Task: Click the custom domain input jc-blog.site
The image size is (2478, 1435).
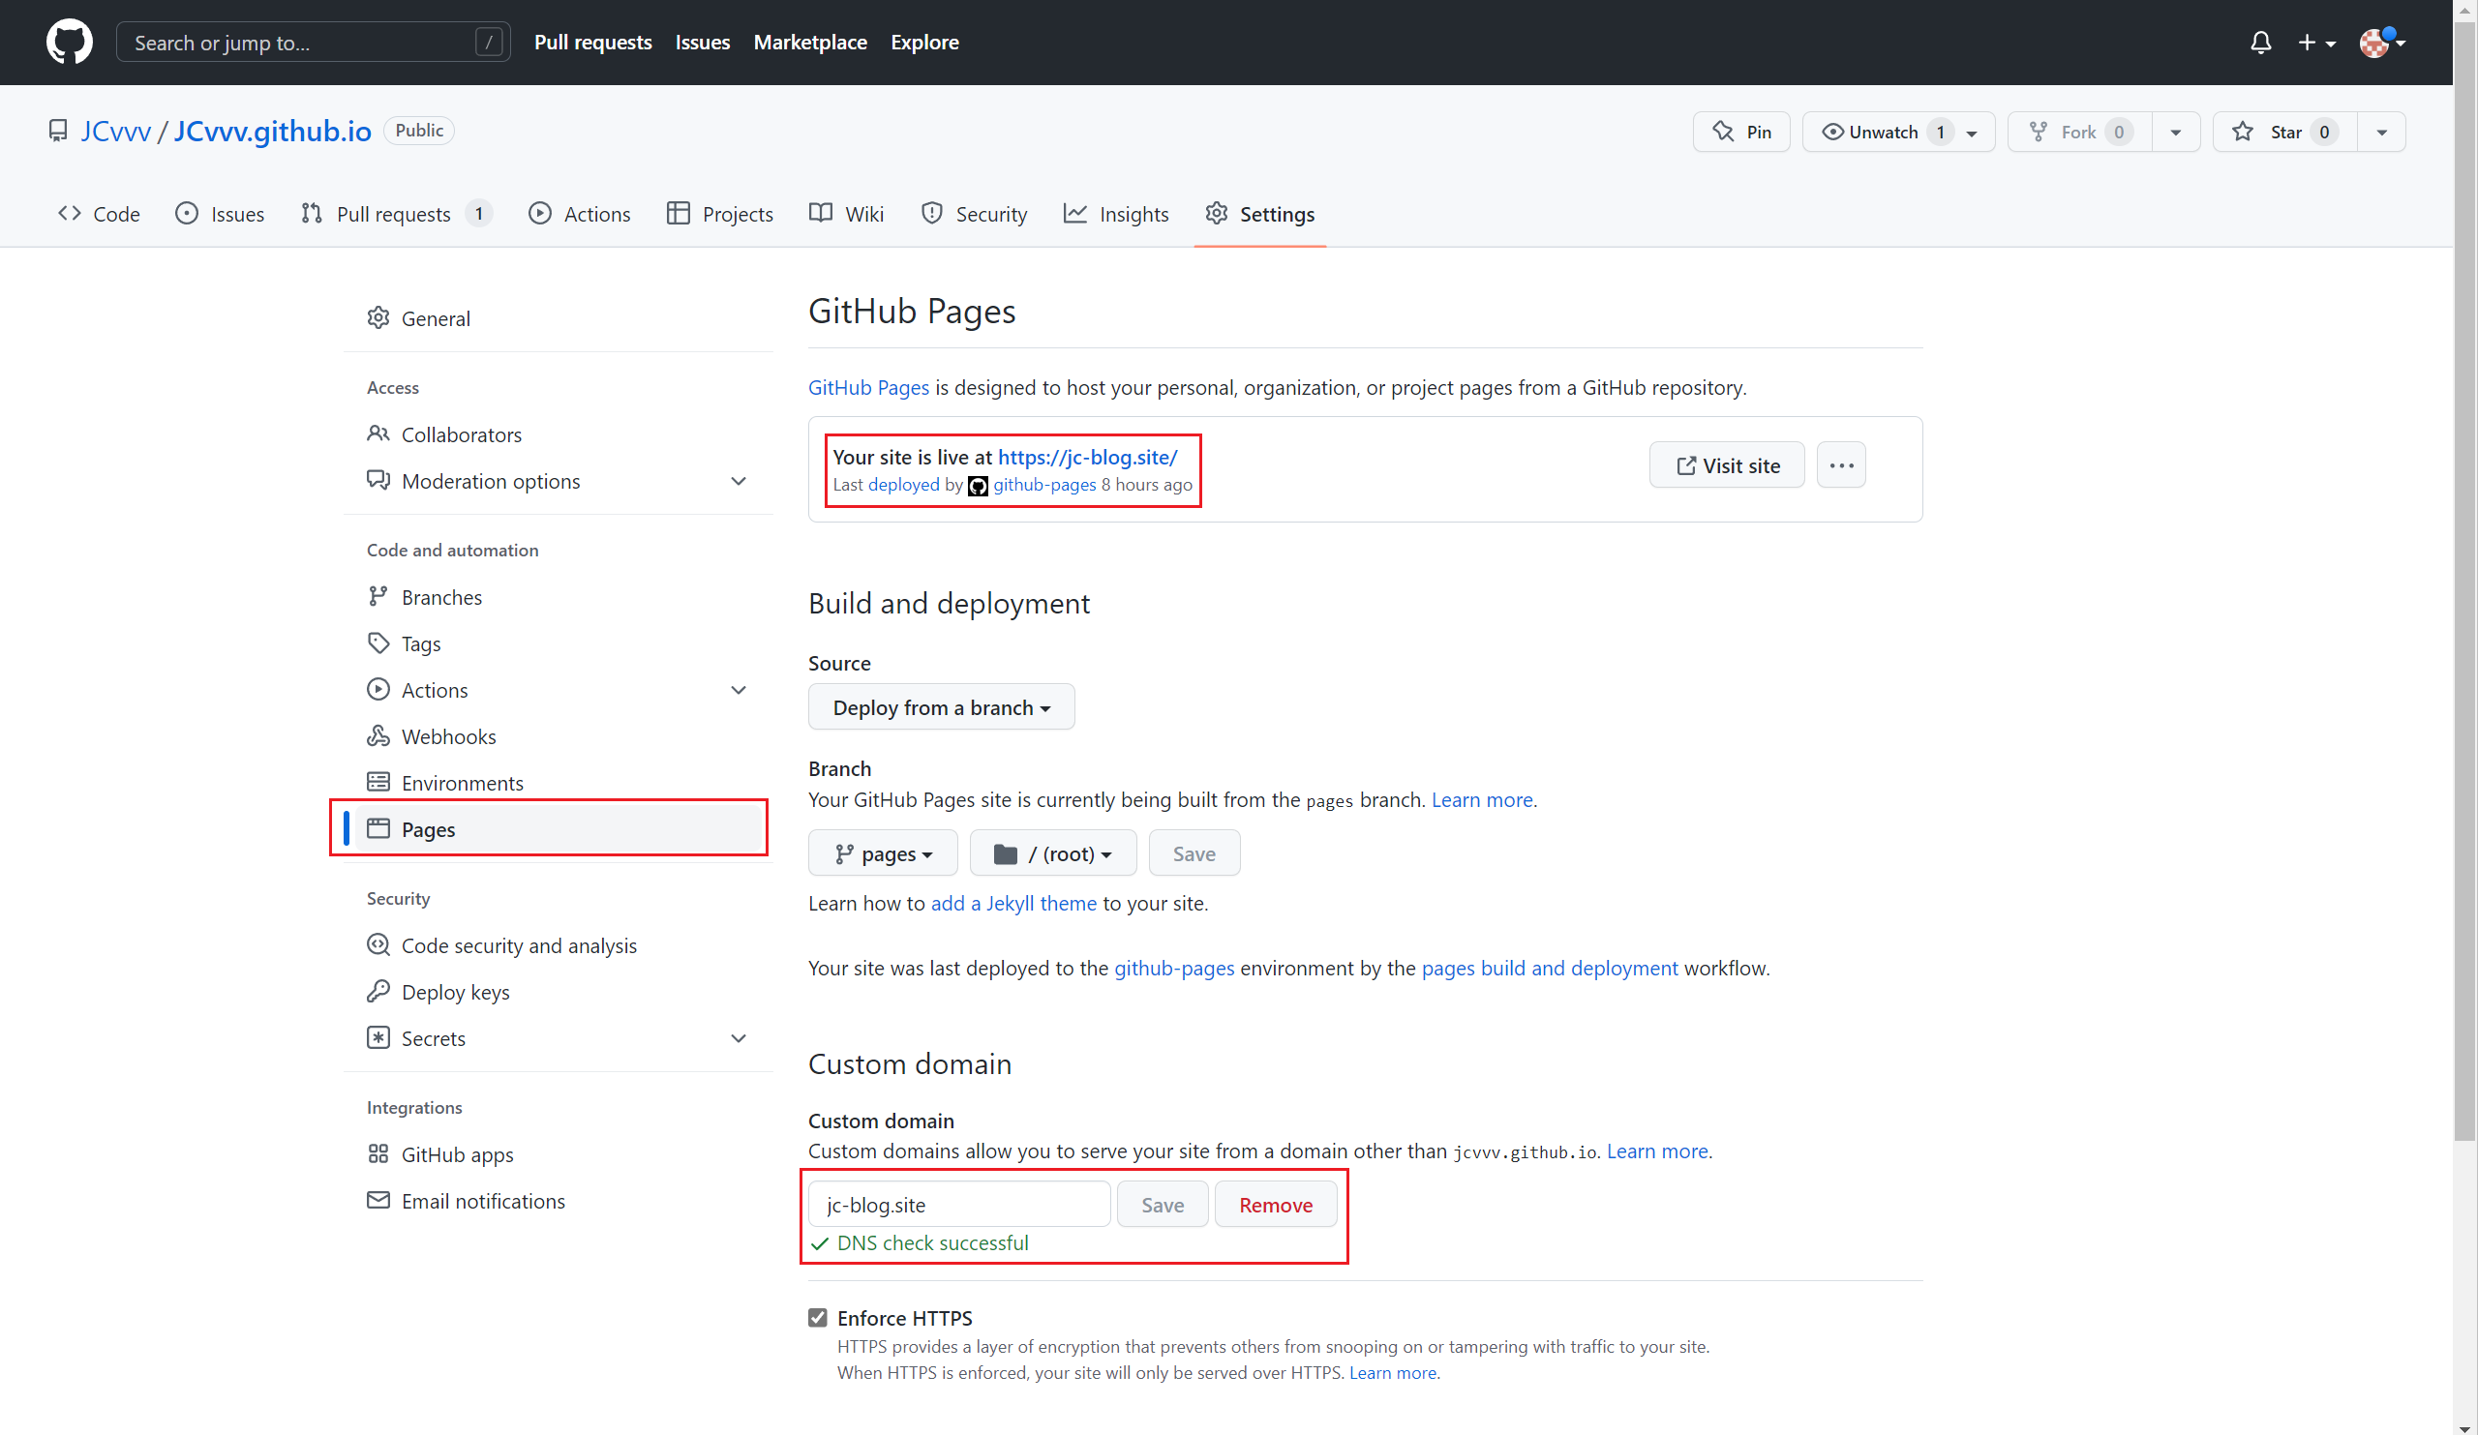Action: pyautogui.click(x=958, y=1204)
